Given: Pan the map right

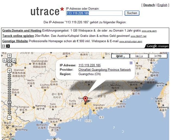Looking at the screenshot, I should point(14,60).
